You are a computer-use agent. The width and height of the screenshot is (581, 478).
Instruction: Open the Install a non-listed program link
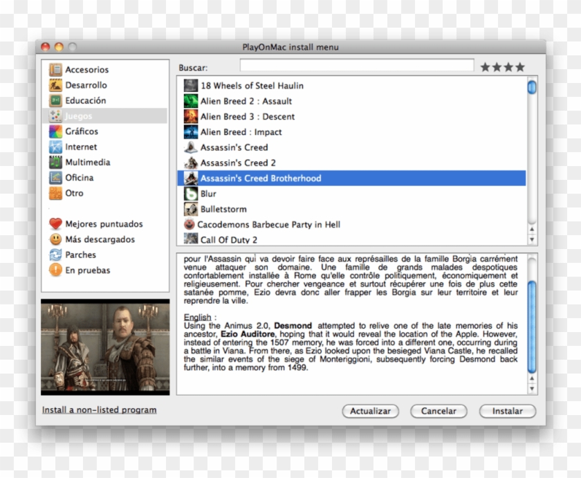[100, 410]
